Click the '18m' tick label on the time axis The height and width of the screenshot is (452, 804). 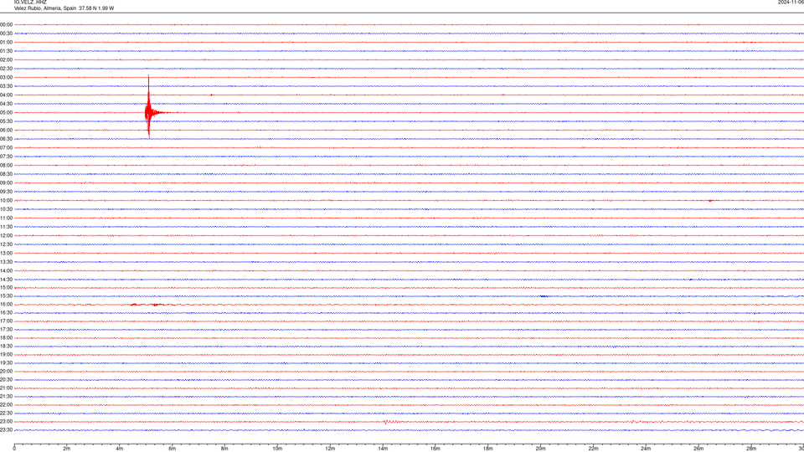(488, 449)
